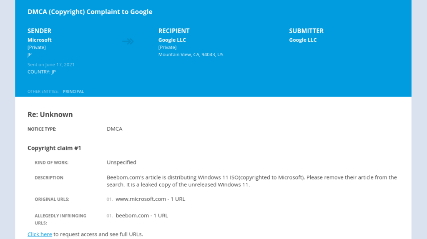Open the Microsoft sender link

coord(40,40)
